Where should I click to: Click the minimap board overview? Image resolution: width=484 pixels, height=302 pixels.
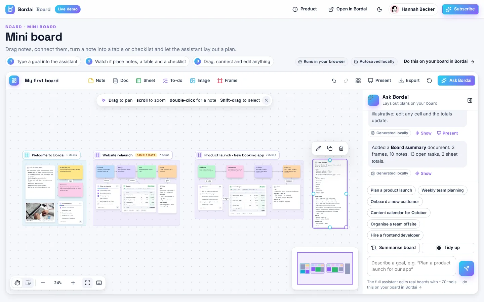325,268
